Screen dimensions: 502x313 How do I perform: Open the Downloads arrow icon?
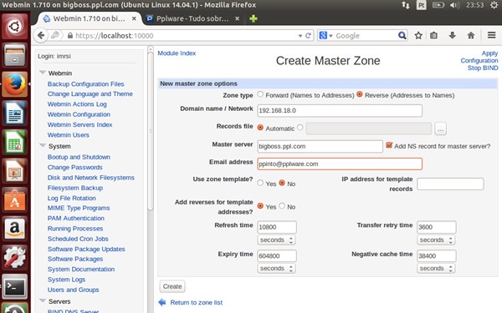(x=452, y=35)
